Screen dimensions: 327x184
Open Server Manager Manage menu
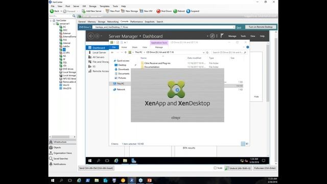point(232,36)
